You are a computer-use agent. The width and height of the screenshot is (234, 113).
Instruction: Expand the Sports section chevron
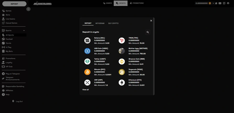24,31
